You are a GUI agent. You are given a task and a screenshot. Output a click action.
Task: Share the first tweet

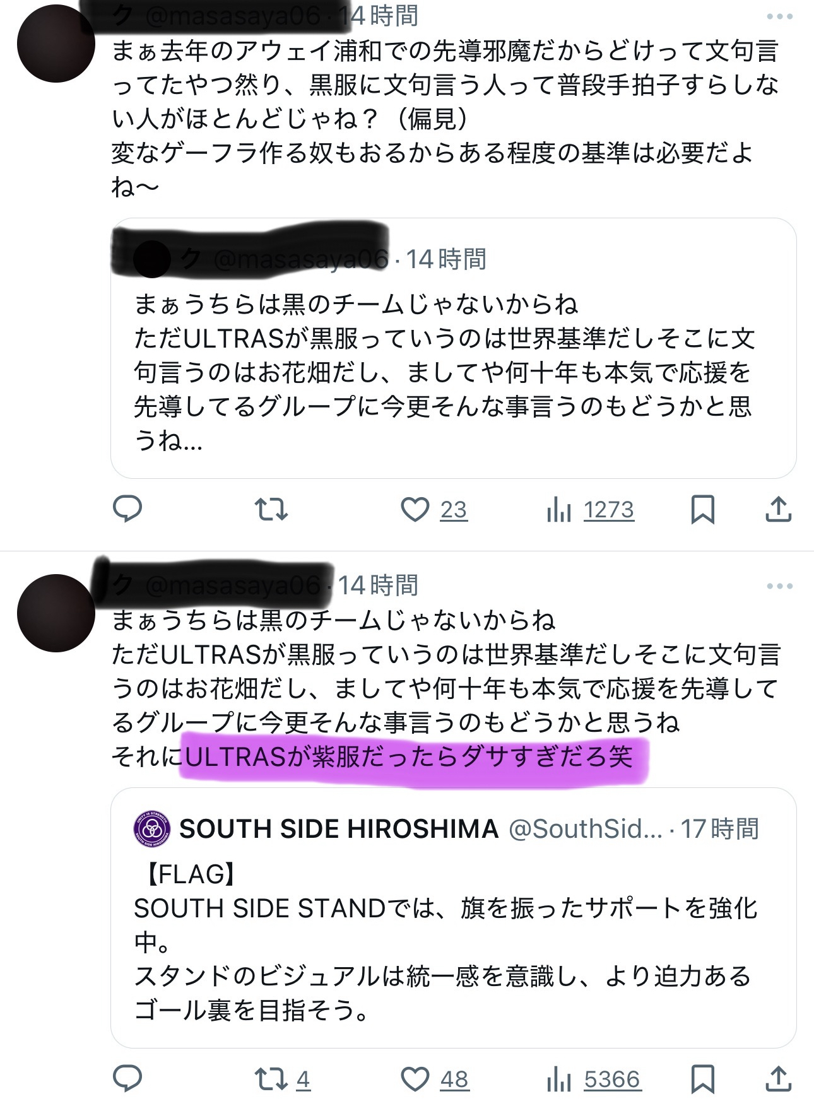(778, 509)
